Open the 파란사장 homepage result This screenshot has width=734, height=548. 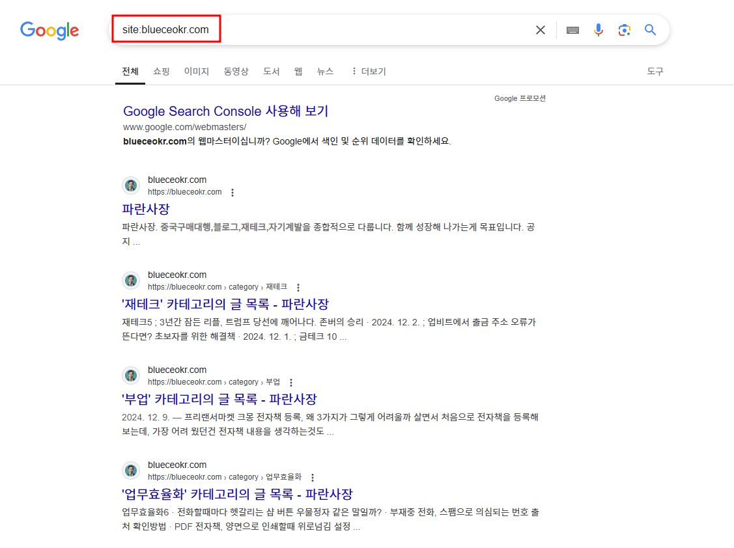pyautogui.click(x=146, y=209)
